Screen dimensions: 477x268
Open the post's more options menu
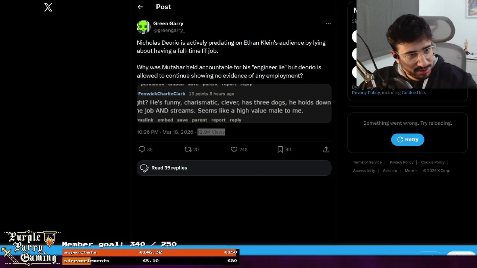coord(328,23)
